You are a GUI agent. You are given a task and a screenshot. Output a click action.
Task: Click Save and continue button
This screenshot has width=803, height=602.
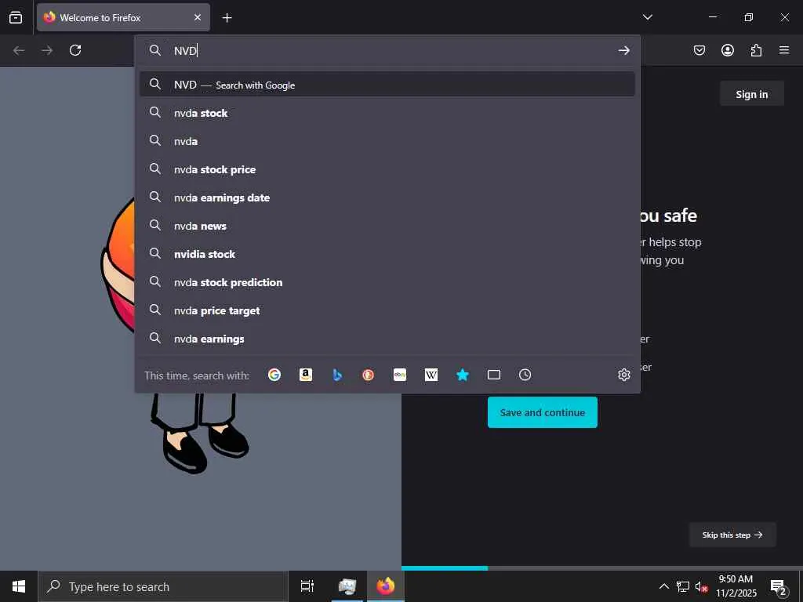pyautogui.click(x=543, y=412)
